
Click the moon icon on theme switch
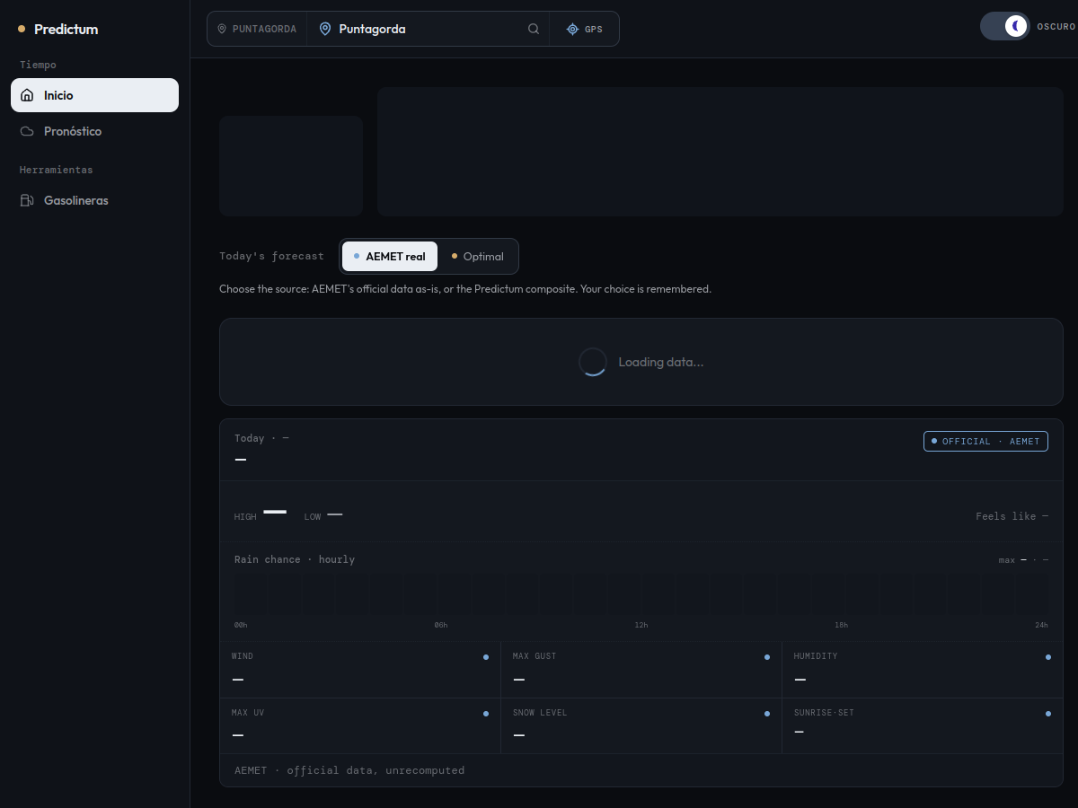[x=1016, y=26]
